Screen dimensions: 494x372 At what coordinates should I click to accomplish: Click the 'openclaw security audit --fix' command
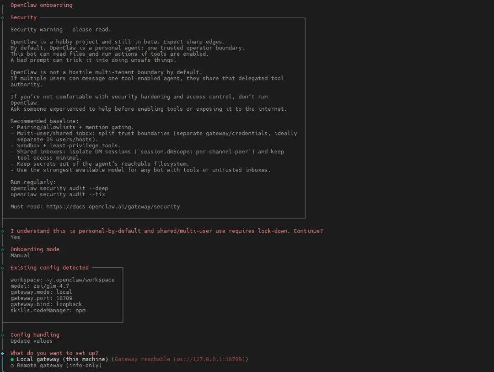coord(58,194)
